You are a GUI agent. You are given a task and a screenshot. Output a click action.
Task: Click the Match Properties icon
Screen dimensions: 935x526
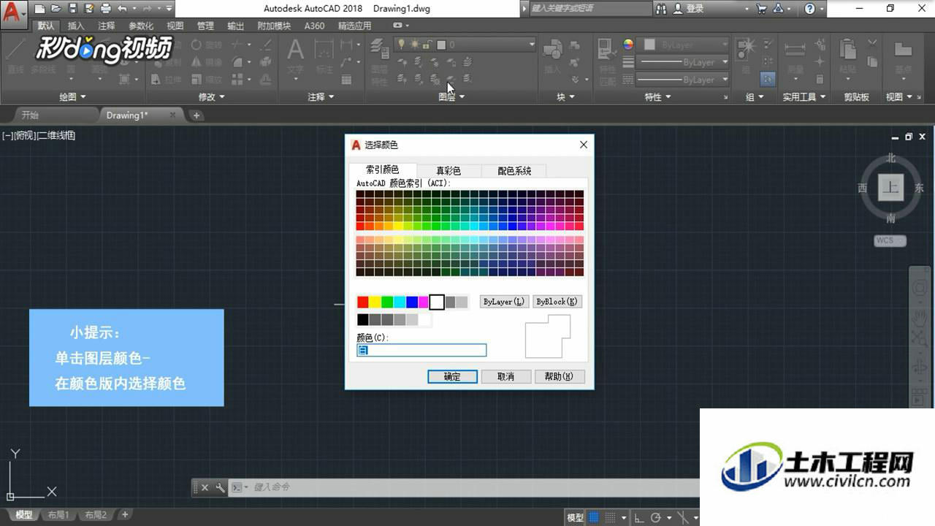606,50
